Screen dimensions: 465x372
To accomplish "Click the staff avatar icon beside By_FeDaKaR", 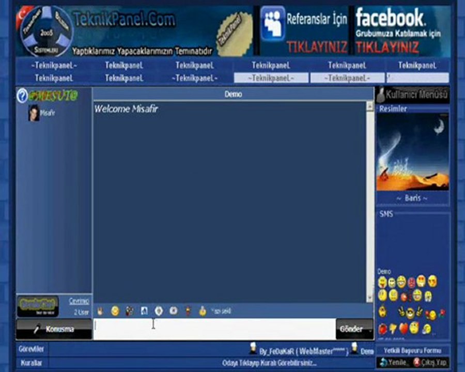I will tap(253, 348).
